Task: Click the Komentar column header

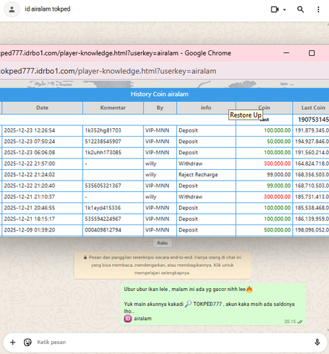Action: click(112, 108)
